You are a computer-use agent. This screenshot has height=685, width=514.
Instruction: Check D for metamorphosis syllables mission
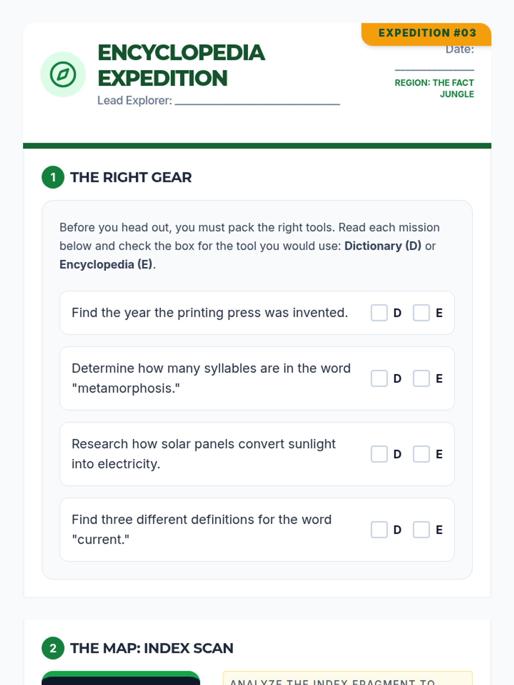point(379,378)
